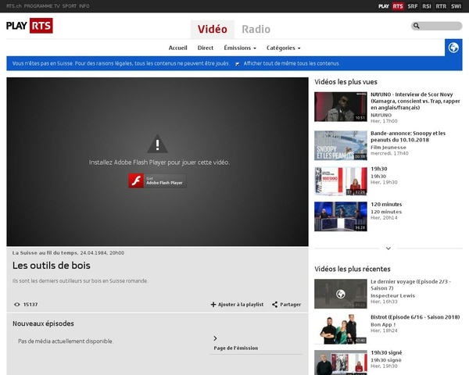This screenshot has height=375, width=469.
Task: Click the search magnifier icon
Action: click(x=417, y=26)
